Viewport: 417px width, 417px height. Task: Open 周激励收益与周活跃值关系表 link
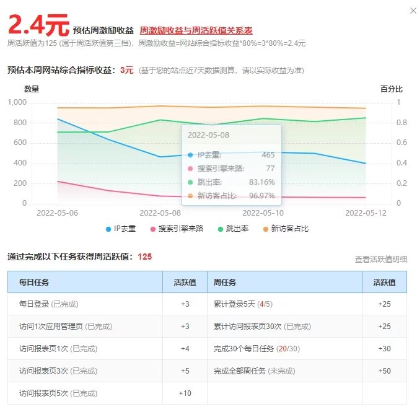(196, 30)
